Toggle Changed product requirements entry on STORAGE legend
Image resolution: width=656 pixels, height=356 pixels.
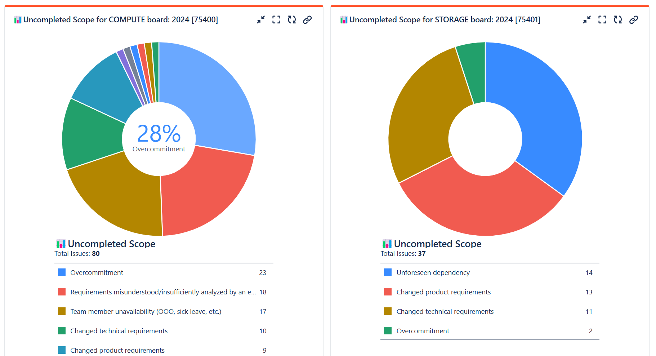[443, 292]
